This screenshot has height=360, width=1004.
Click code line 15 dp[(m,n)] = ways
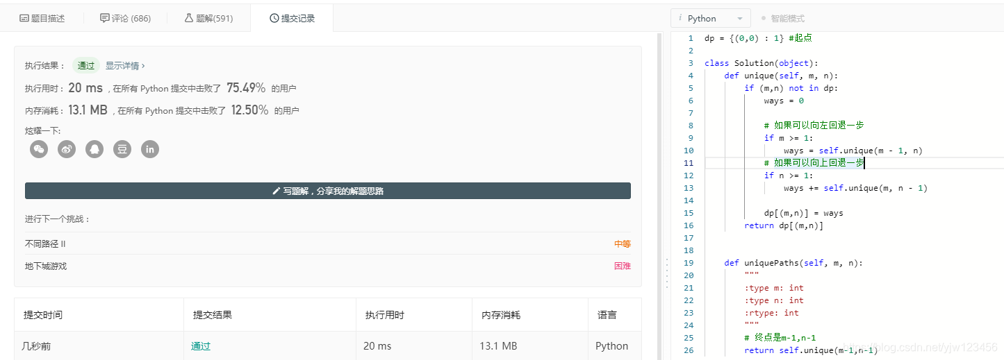tap(803, 213)
